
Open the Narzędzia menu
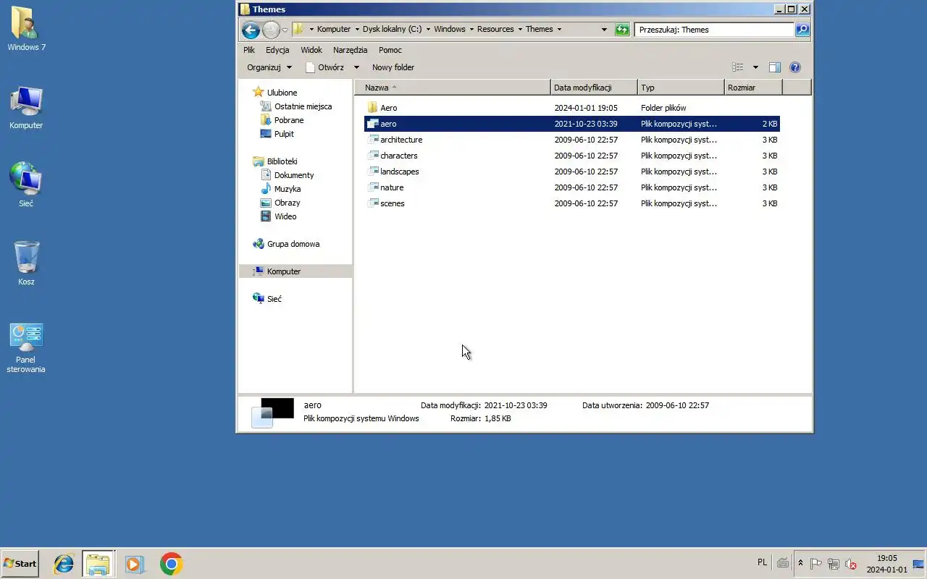click(351, 50)
